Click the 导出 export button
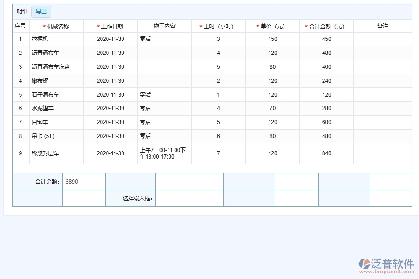Image resolution: width=419 pixels, height=279 pixels. tap(41, 12)
